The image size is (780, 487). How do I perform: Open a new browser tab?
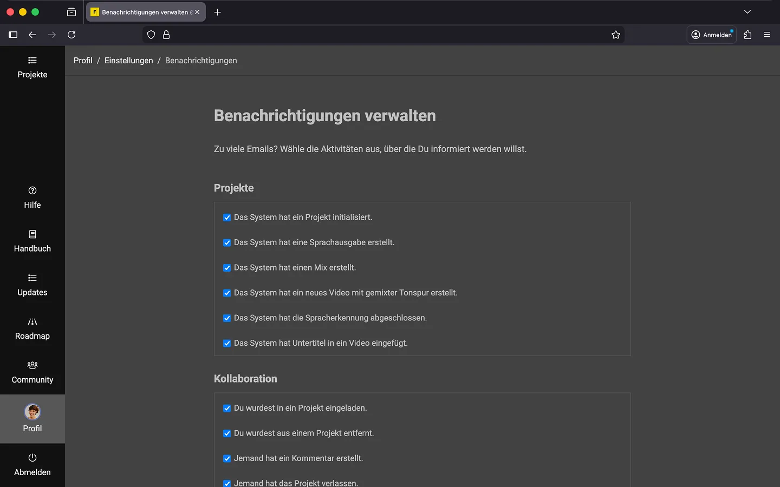pyautogui.click(x=218, y=12)
